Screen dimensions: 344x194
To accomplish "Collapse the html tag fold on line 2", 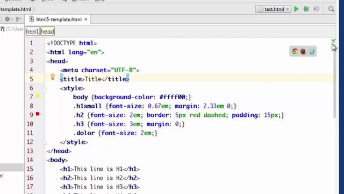I will pos(45,52).
